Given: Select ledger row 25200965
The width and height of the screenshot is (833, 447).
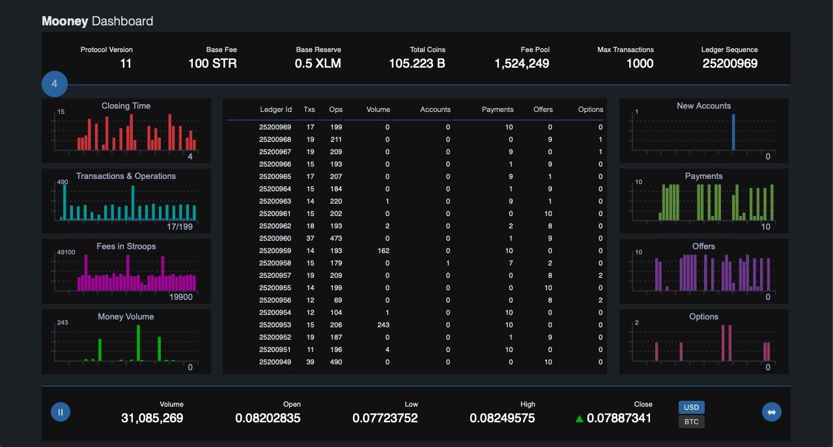Looking at the screenshot, I should point(415,176).
